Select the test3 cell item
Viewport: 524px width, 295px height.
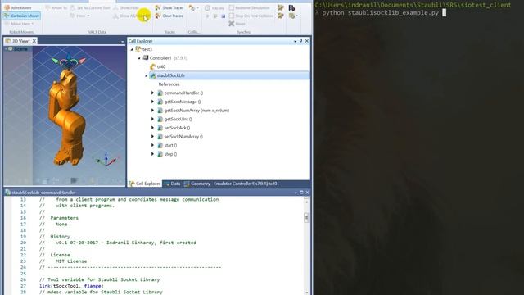click(144, 49)
